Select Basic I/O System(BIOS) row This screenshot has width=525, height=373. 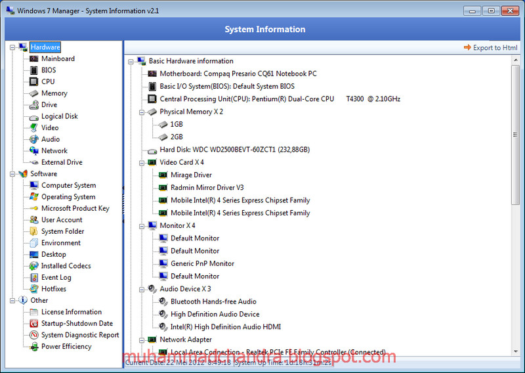click(227, 87)
